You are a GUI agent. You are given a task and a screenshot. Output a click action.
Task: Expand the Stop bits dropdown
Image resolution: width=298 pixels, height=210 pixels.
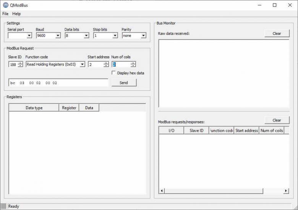tap(115, 35)
